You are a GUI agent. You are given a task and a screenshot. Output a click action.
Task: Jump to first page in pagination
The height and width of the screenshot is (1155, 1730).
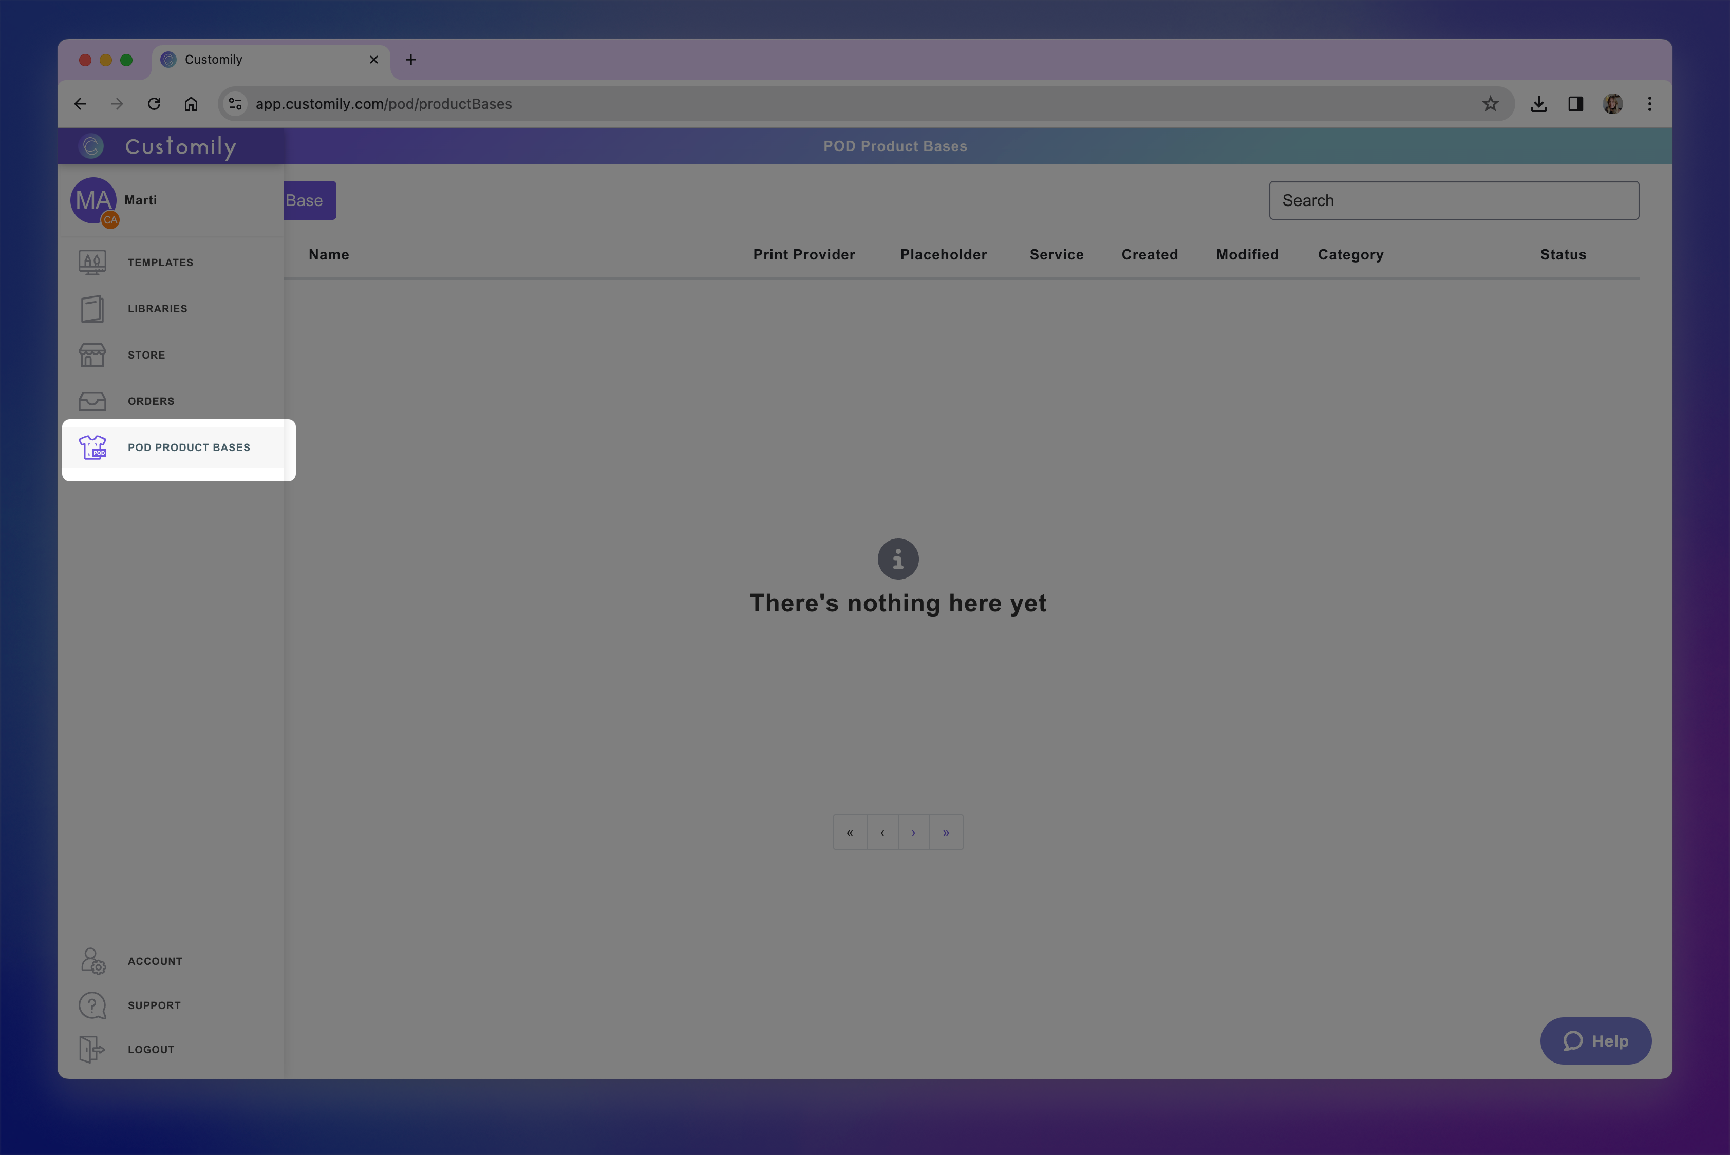(850, 832)
